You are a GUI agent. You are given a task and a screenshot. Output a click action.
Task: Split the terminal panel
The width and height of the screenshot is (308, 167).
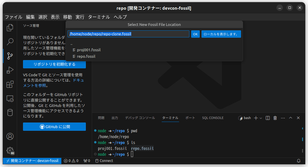pyautogui.click(x=268, y=118)
